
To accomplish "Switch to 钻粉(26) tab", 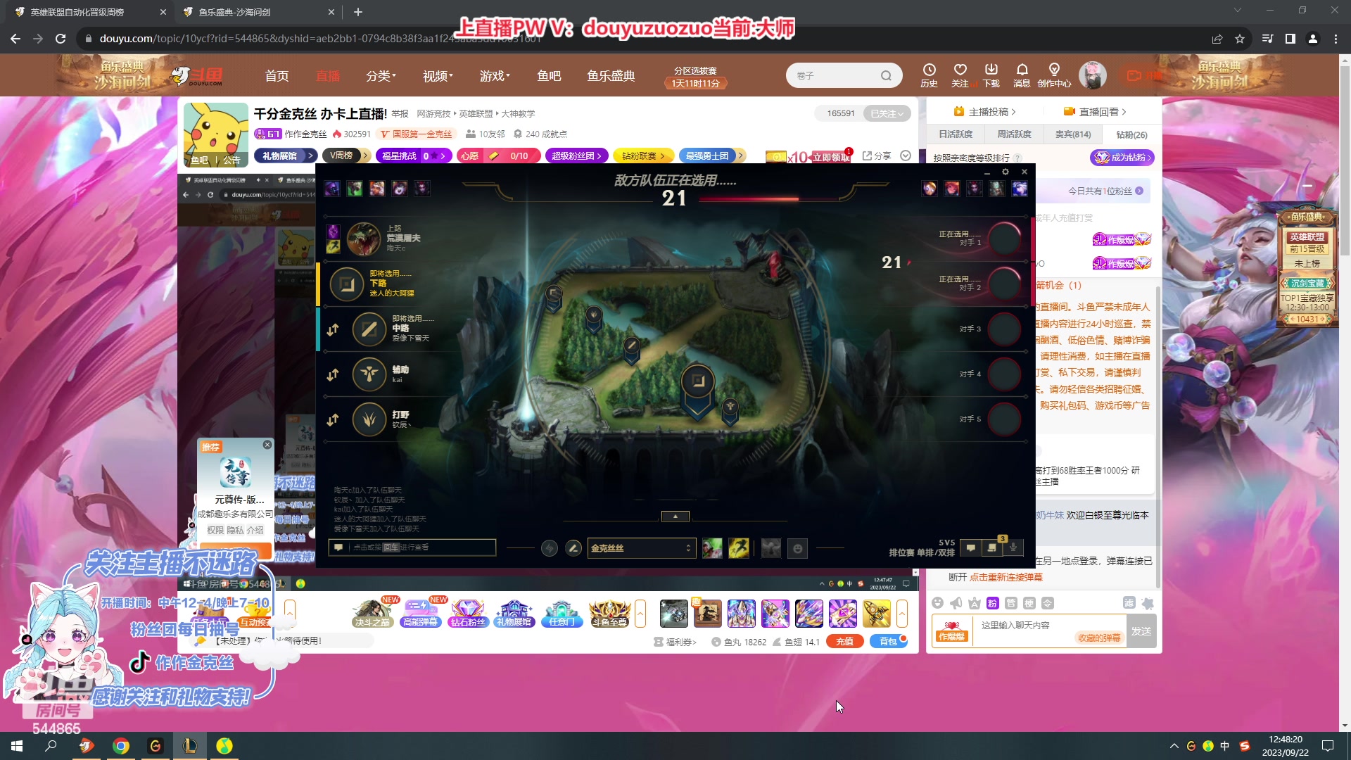I will click(1131, 134).
